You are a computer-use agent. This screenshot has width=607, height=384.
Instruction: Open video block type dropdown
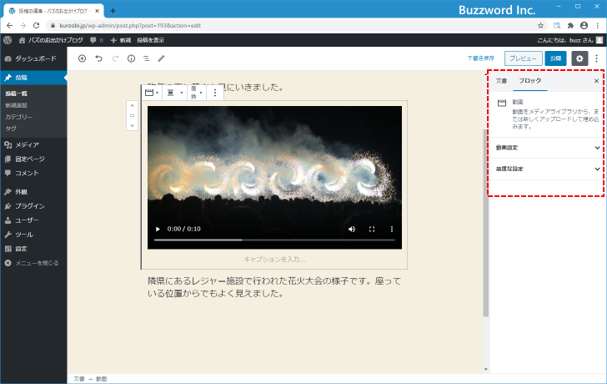(153, 93)
